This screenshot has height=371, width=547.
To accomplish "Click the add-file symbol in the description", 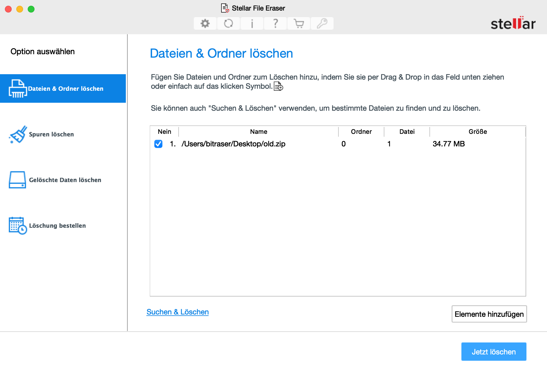I will coord(278,86).
